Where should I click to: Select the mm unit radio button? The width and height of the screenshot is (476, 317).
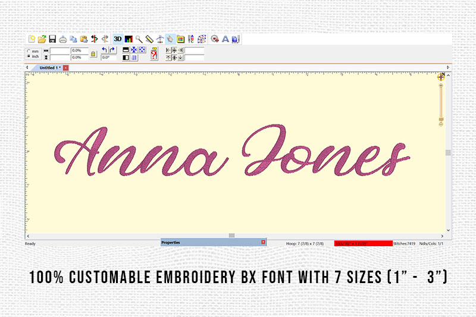pos(29,51)
